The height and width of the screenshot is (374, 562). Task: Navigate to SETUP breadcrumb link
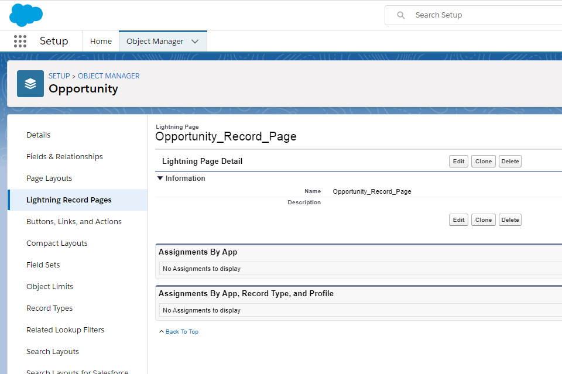[59, 76]
